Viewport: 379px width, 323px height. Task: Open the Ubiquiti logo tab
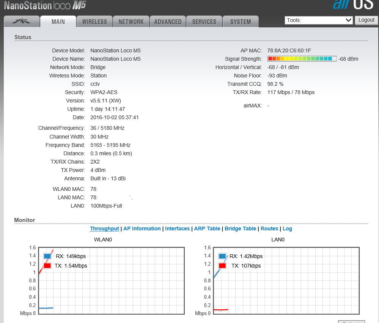22,22
